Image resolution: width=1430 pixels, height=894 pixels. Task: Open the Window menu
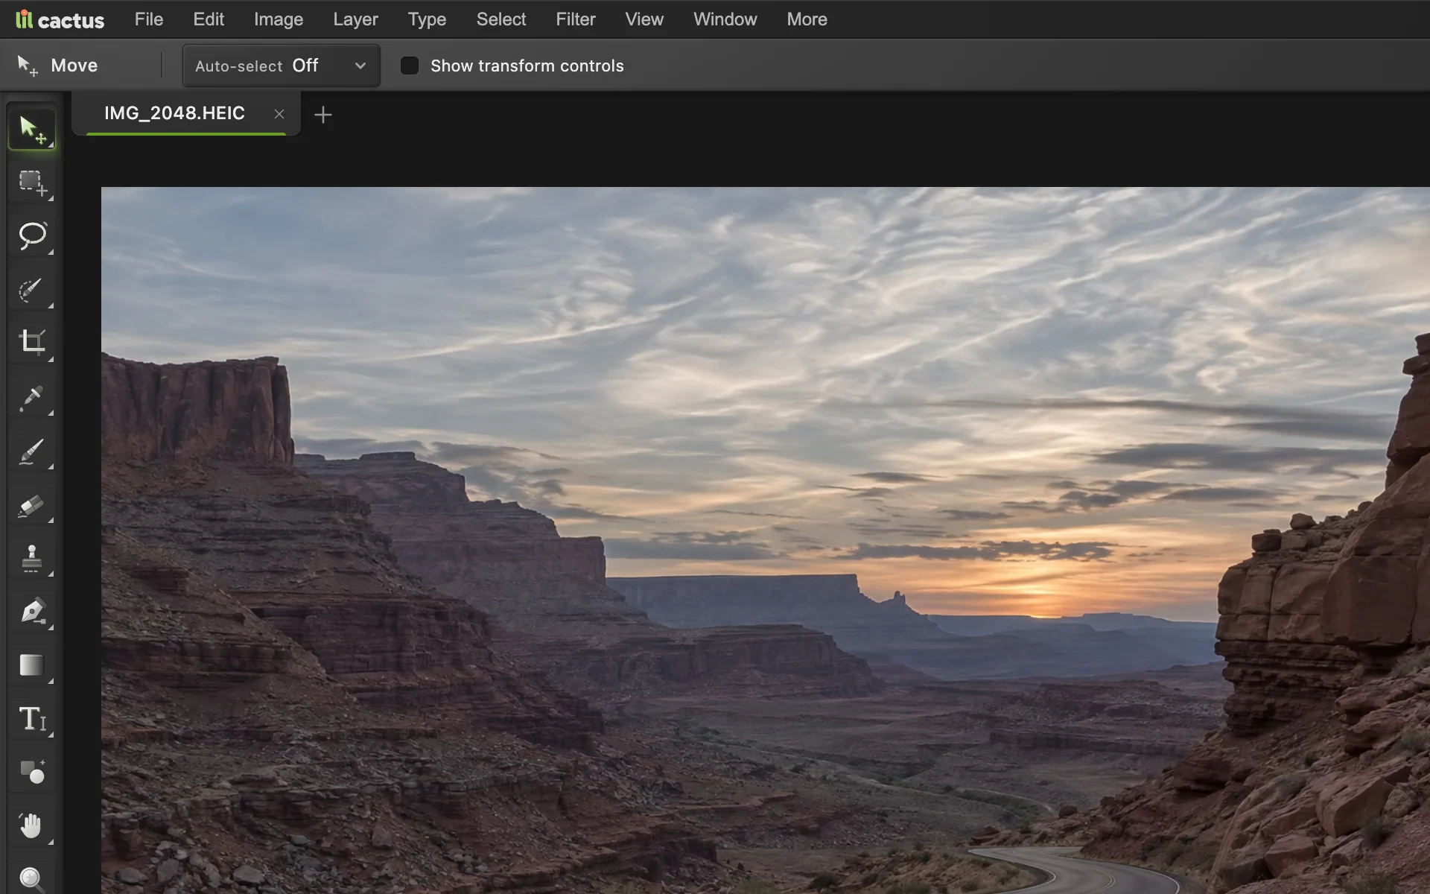pyautogui.click(x=725, y=19)
